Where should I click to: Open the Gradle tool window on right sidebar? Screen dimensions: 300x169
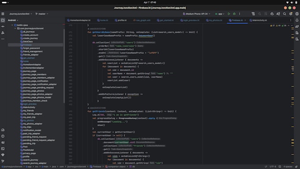pos(297,26)
